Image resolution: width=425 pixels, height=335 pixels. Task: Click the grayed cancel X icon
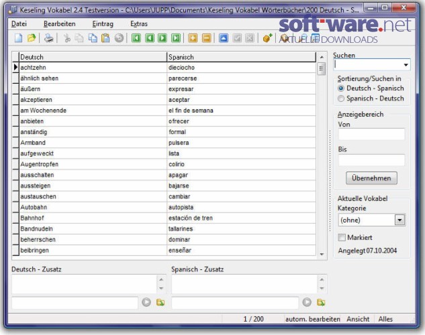click(x=250, y=38)
